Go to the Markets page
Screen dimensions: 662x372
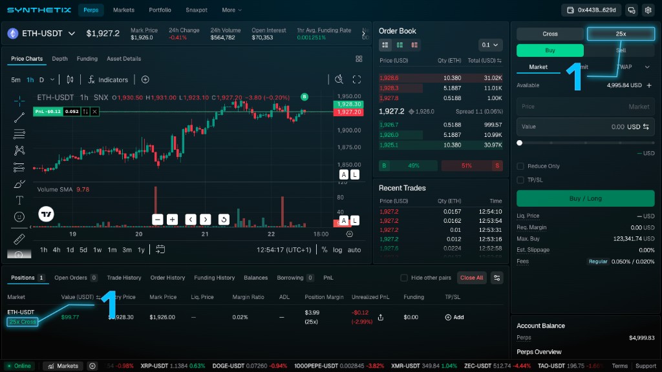pos(123,10)
